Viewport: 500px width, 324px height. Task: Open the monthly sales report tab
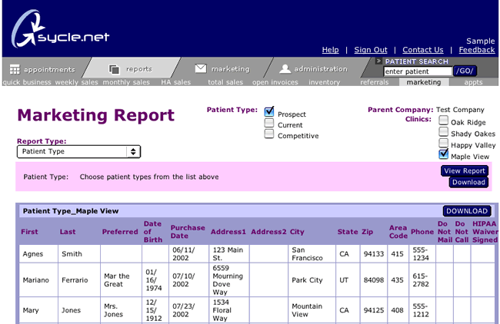click(x=127, y=82)
